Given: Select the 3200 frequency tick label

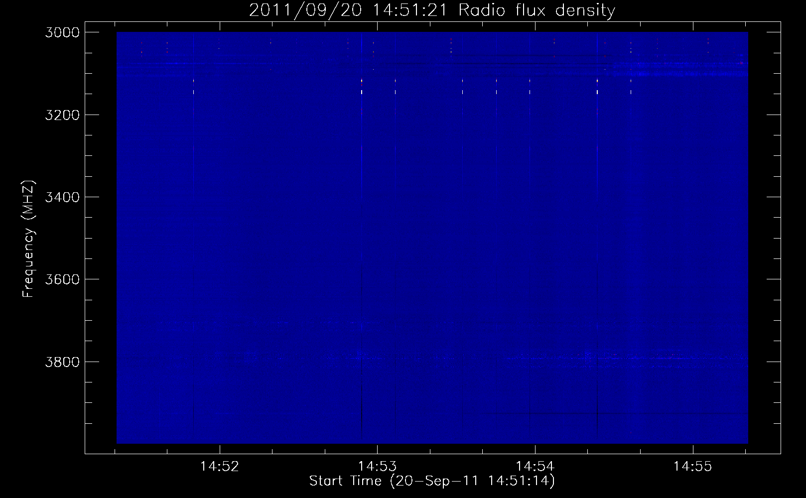Looking at the screenshot, I should (x=62, y=115).
